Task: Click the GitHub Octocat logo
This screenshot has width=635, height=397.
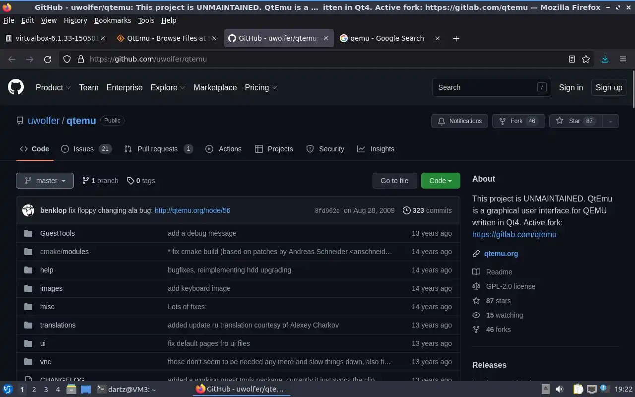Action: coord(16,87)
